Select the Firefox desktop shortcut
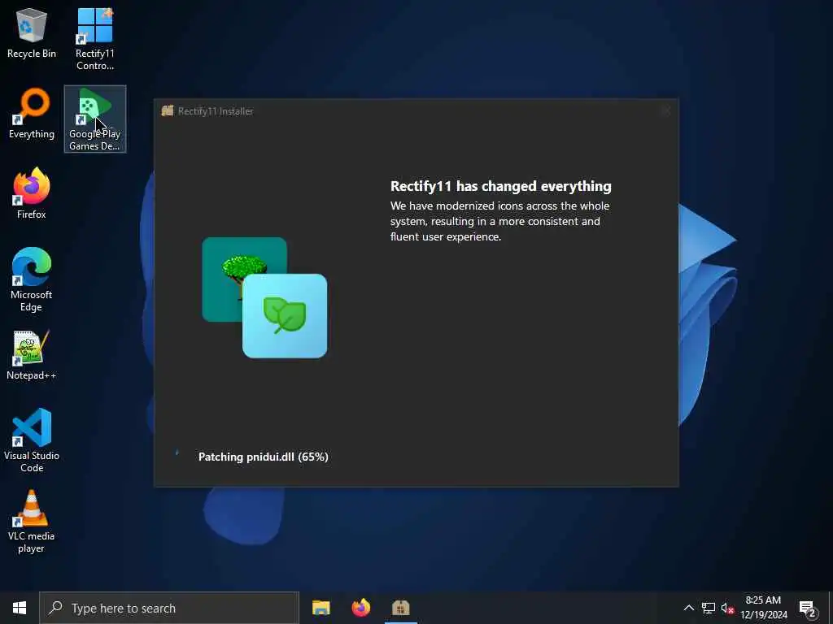This screenshot has width=833, height=624. 32,193
